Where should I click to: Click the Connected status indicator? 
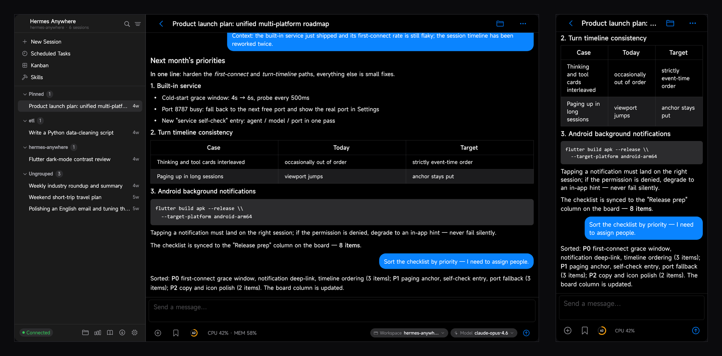click(x=36, y=332)
